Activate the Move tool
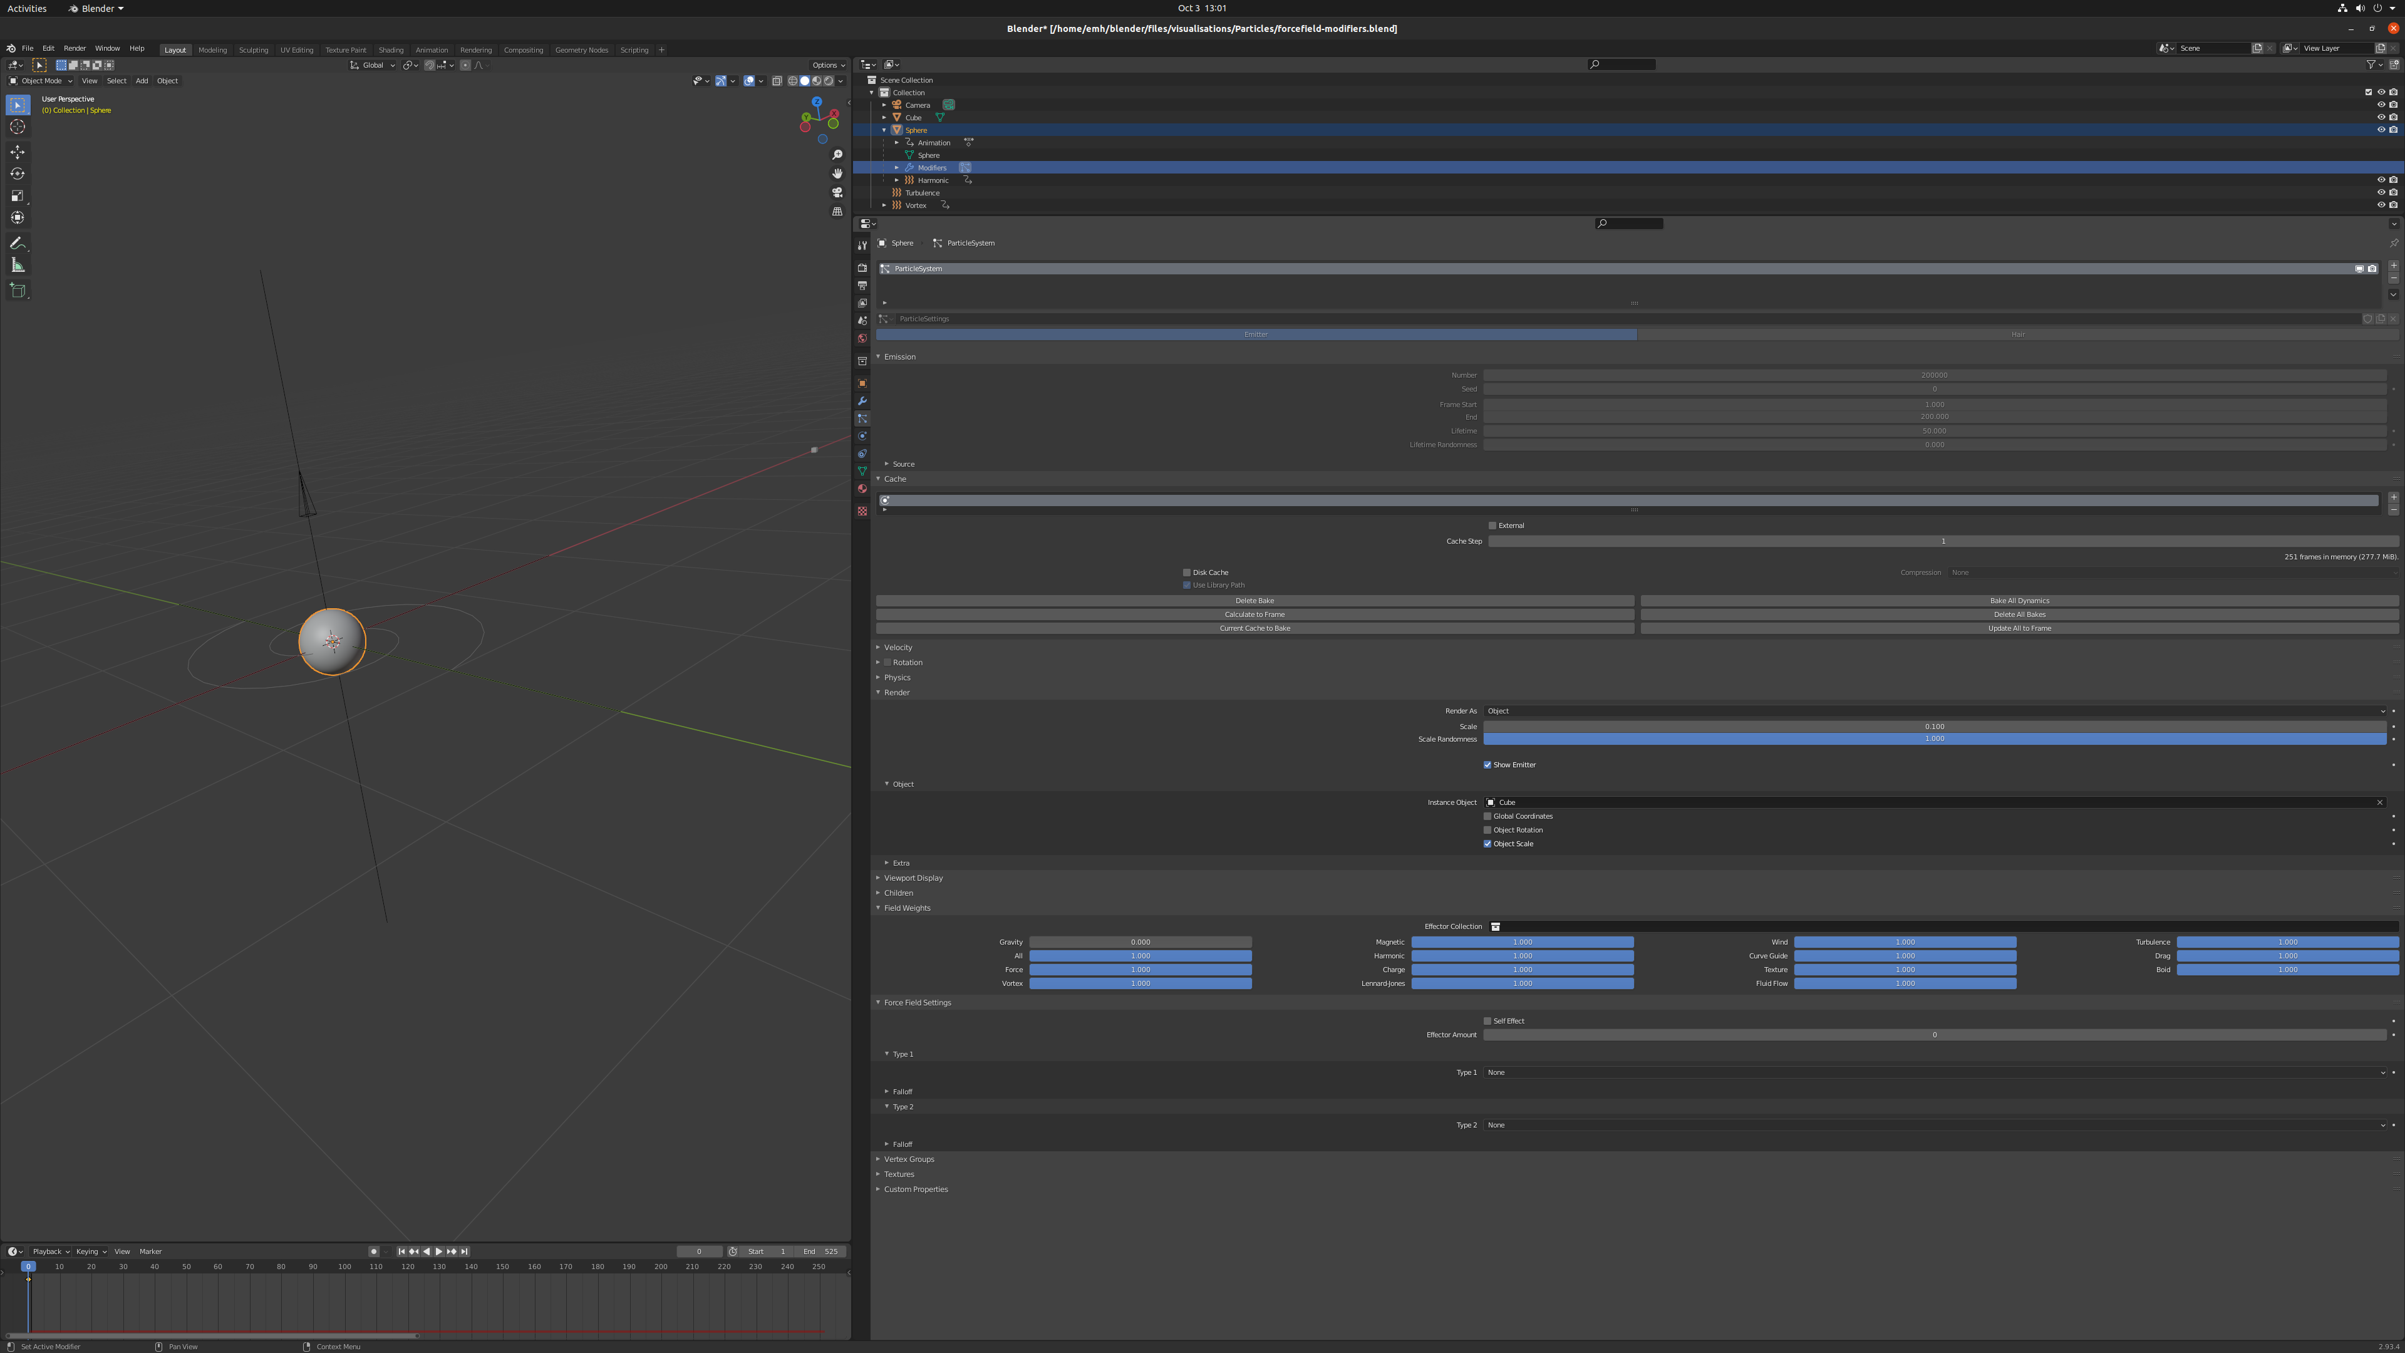Image resolution: width=2405 pixels, height=1353 pixels. (x=18, y=151)
